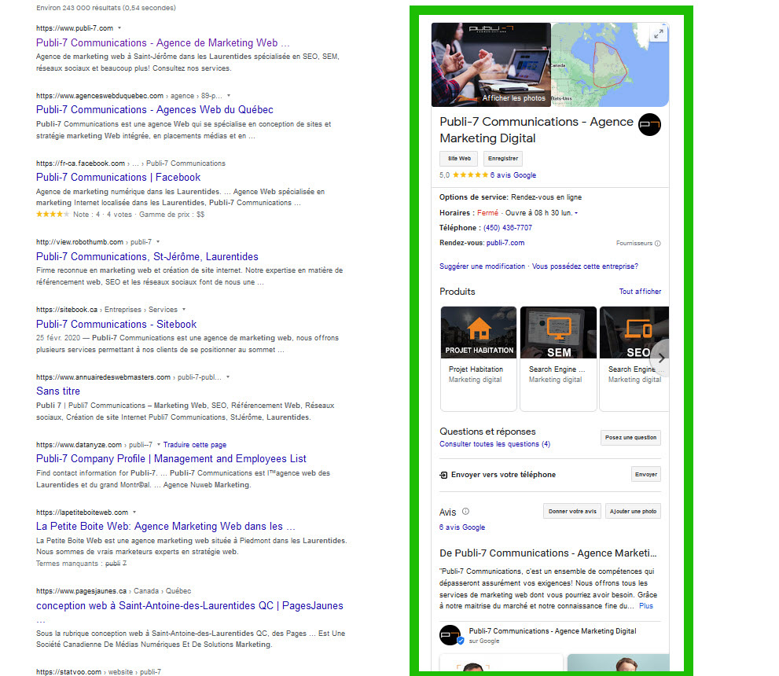Expand the map with the fullscreen icon
The height and width of the screenshot is (676, 779).
tap(659, 34)
